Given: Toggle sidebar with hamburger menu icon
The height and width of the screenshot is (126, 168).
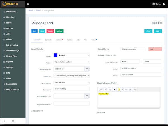Looking at the screenshot, I should (28, 4).
